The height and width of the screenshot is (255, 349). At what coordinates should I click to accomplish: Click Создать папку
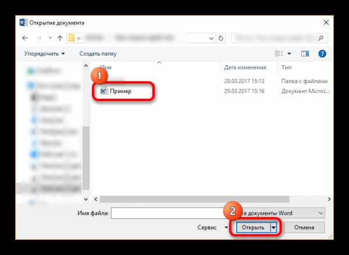98,53
